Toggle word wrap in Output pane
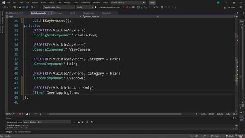This screenshot has height=138, width=245. click(92, 122)
